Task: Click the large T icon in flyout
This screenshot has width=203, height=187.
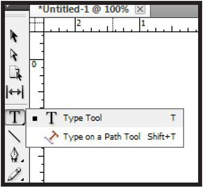Action: pos(51,118)
